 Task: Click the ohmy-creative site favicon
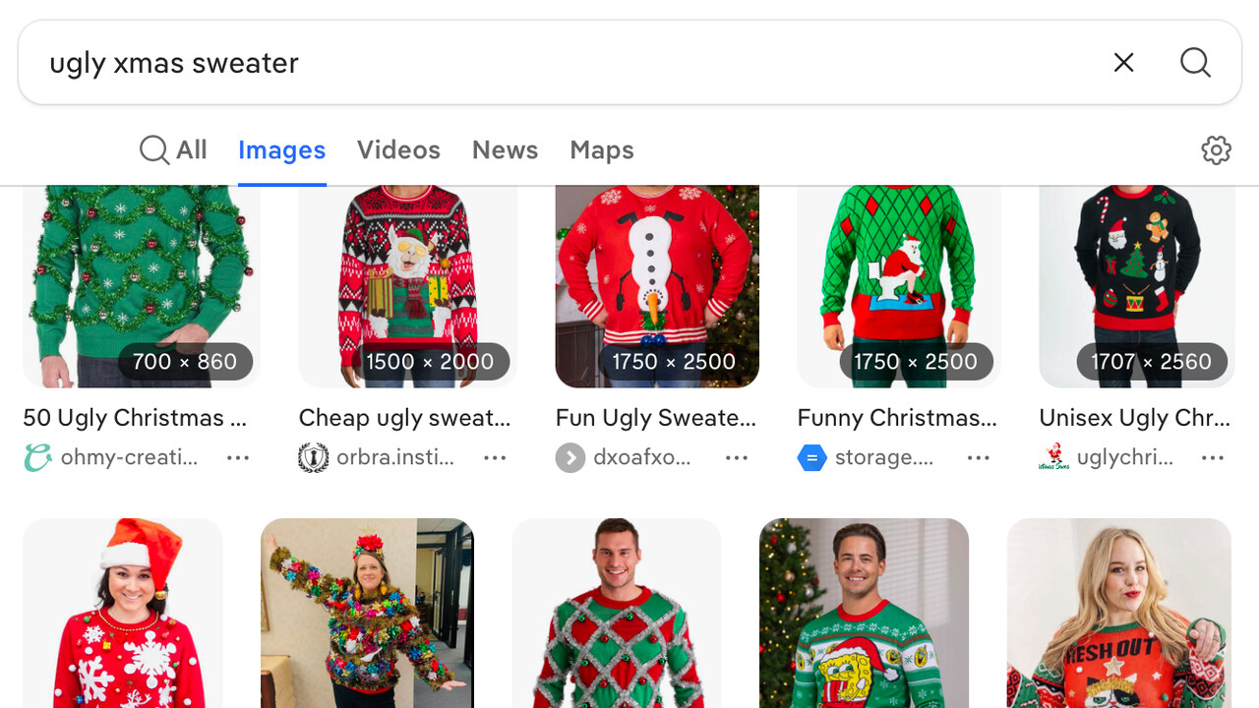(x=37, y=457)
